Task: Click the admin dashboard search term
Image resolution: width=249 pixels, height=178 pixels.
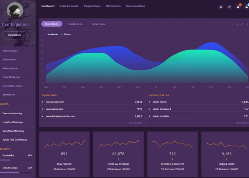Action: pyautogui.click(x=162, y=109)
